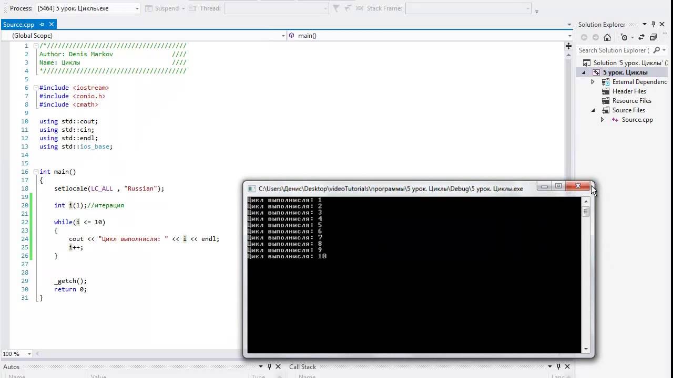This screenshot has height=378, width=673.
Task: Click the console scrollbar up arrow
Action: (586, 201)
